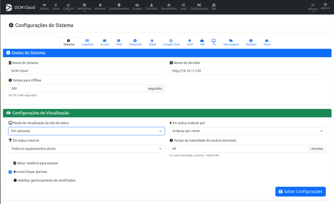
Task: Enable Salvar relatório para arquivo checkbox
Action: [x=10, y=163]
